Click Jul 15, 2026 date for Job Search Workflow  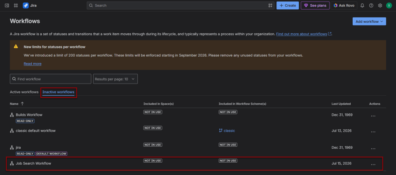point(341,163)
